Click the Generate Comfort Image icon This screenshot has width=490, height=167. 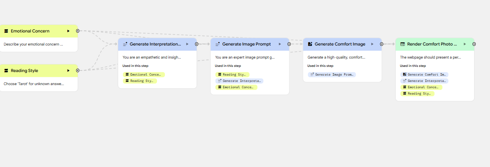tap(310, 44)
